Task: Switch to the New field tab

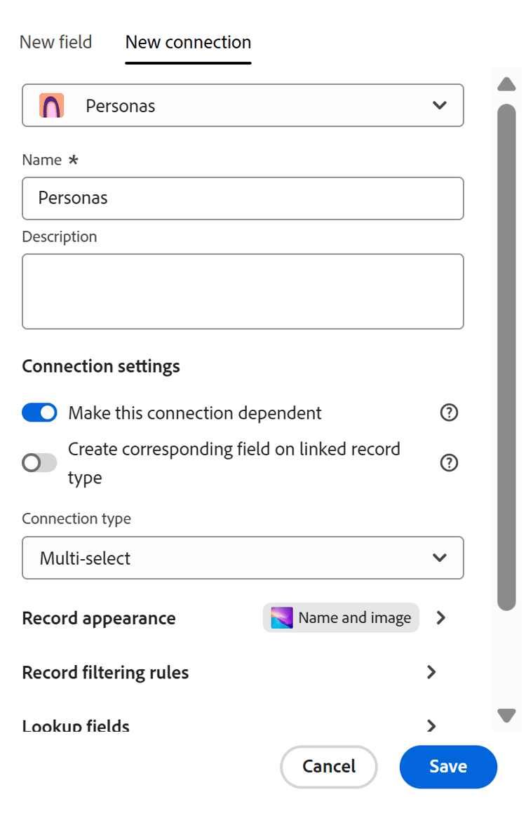Action: (56, 42)
